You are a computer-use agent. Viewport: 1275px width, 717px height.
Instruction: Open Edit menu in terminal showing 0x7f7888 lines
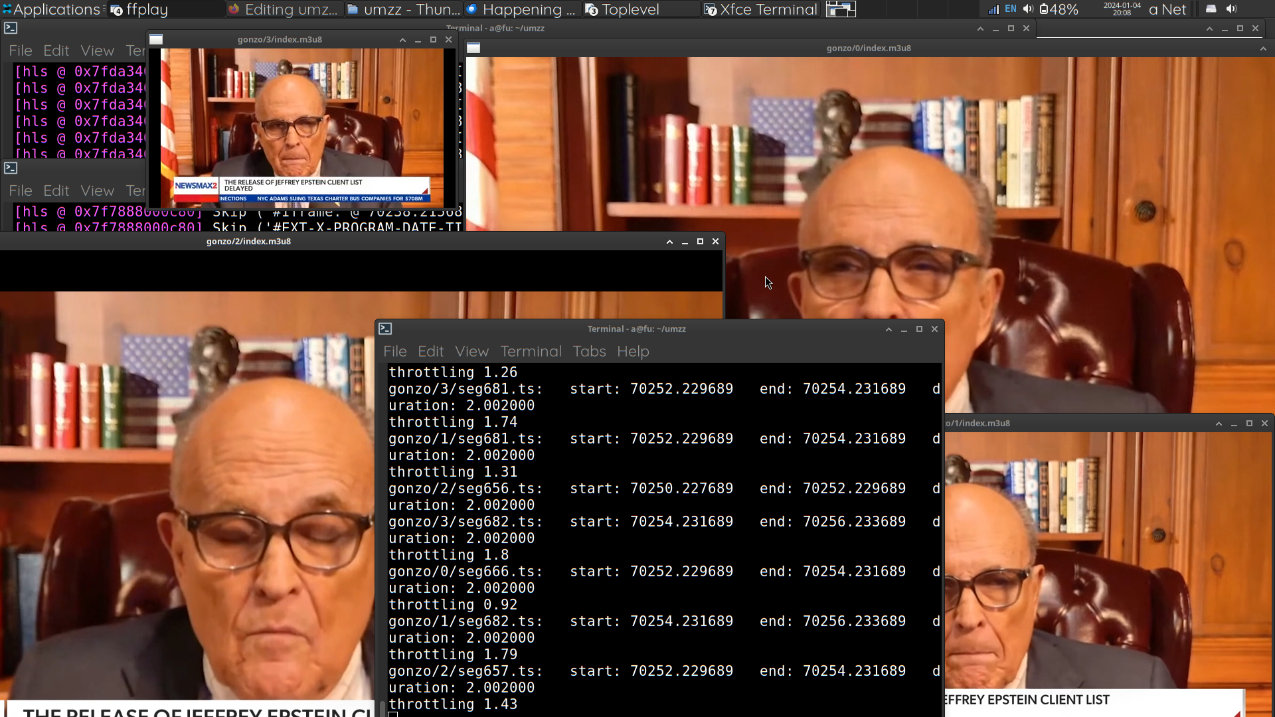click(x=56, y=191)
